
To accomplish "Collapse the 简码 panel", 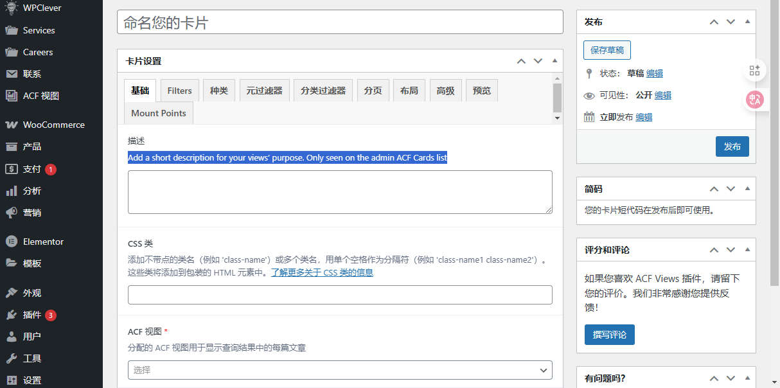I will tap(747, 189).
